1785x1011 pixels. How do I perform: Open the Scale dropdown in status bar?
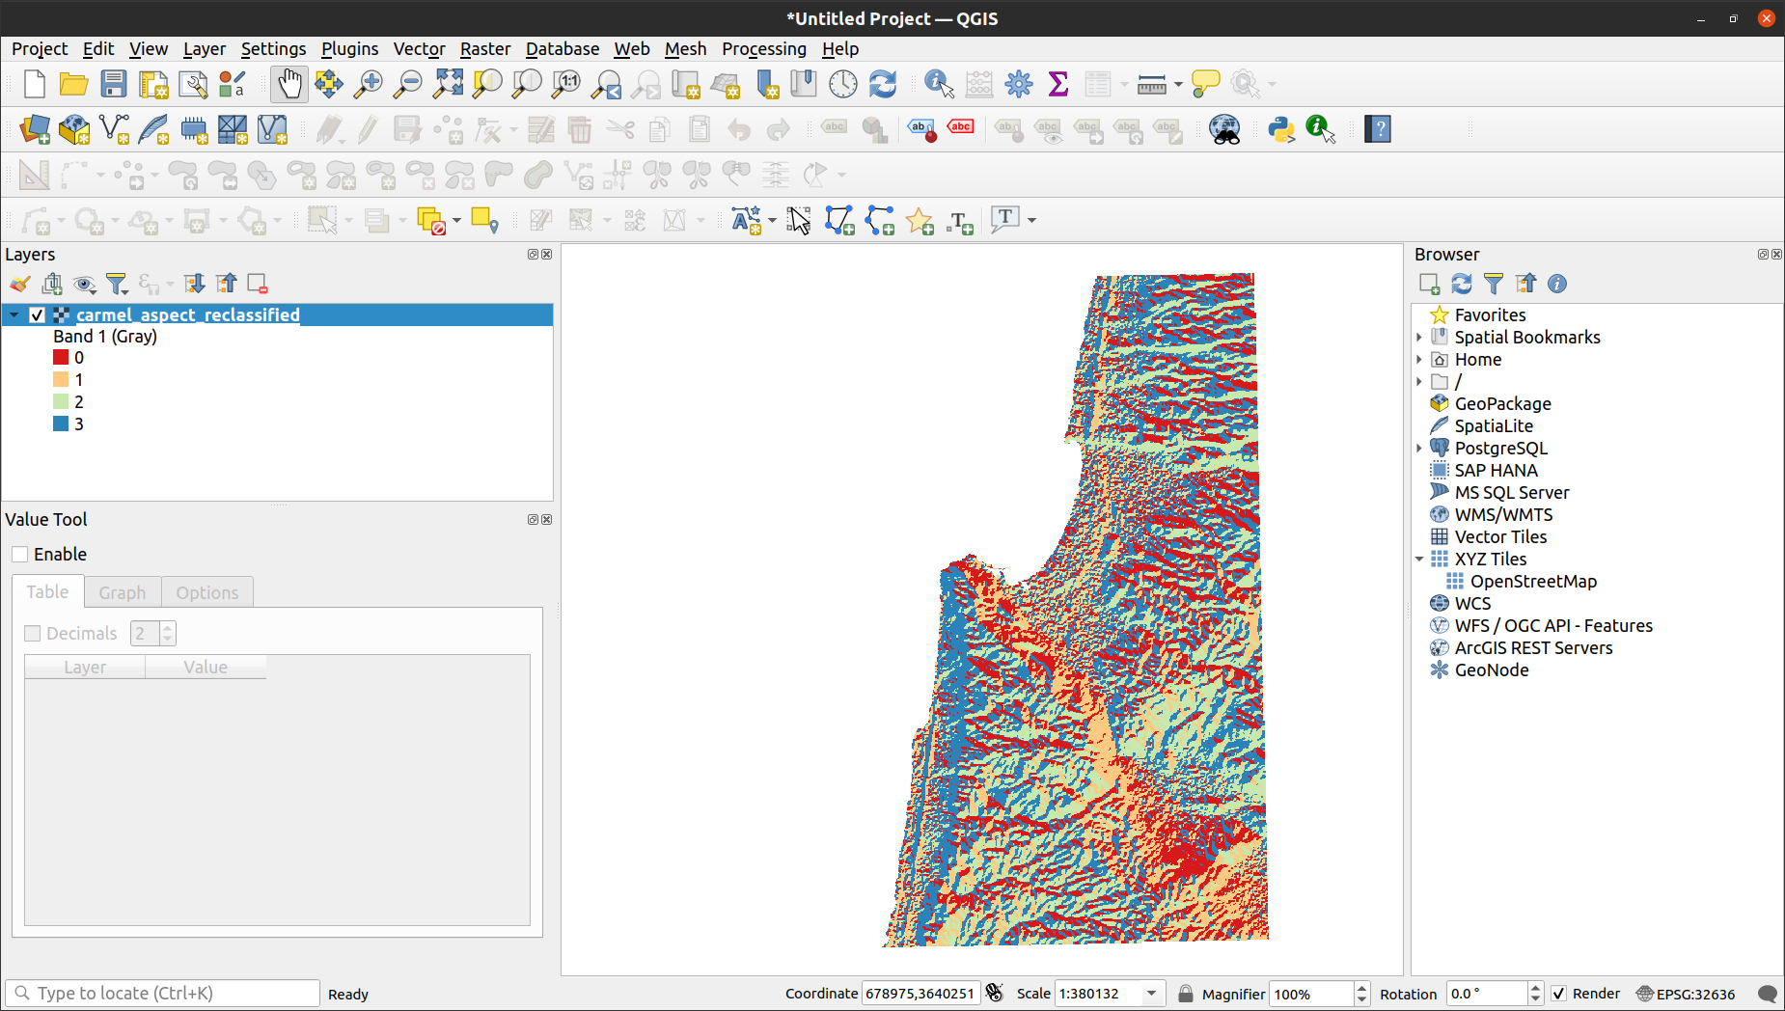(x=1151, y=994)
